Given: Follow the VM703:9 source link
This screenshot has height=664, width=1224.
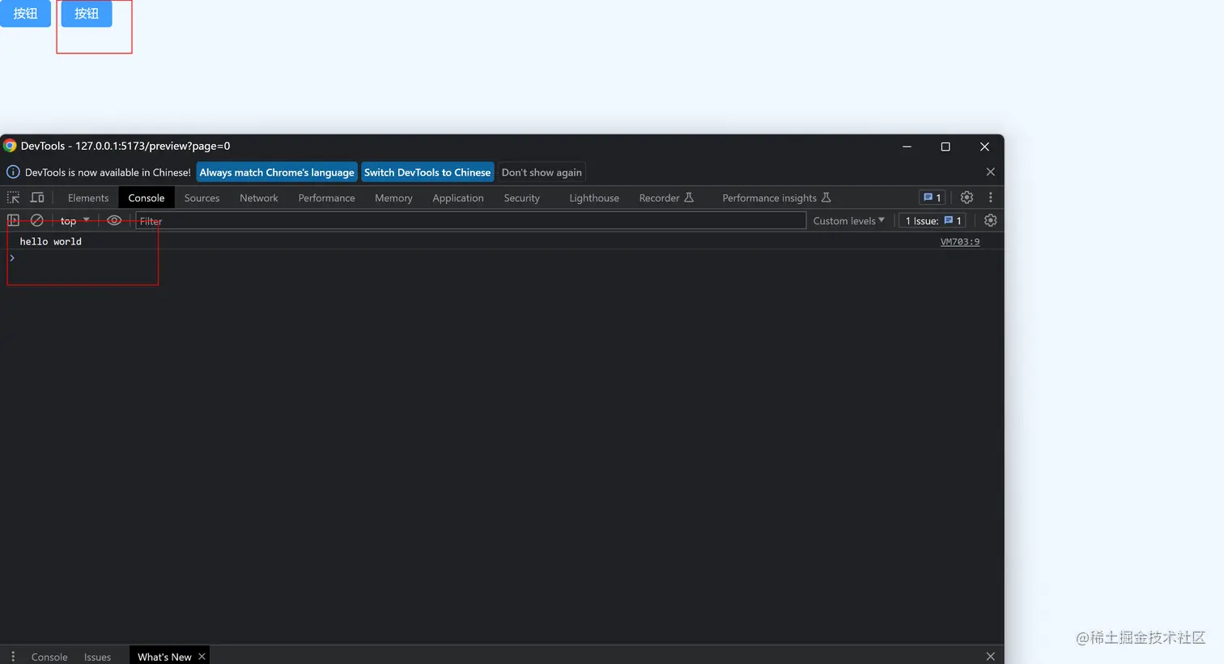Looking at the screenshot, I should click(960, 241).
